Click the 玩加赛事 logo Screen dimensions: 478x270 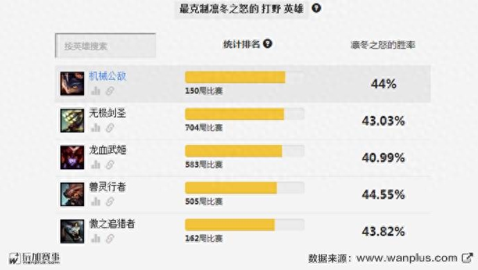(x=34, y=258)
